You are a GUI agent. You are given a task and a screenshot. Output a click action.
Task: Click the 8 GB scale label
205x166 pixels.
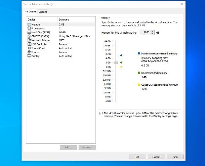[108, 54]
